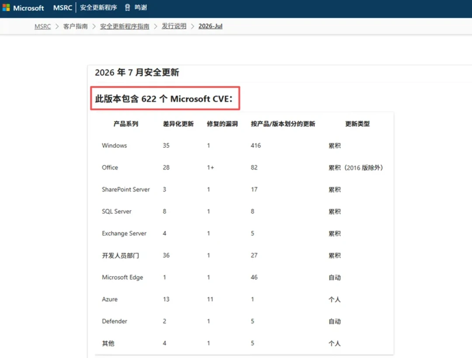The image size is (472, 358).
Task: Select the Office row product name
Action: tap(110, 167)
